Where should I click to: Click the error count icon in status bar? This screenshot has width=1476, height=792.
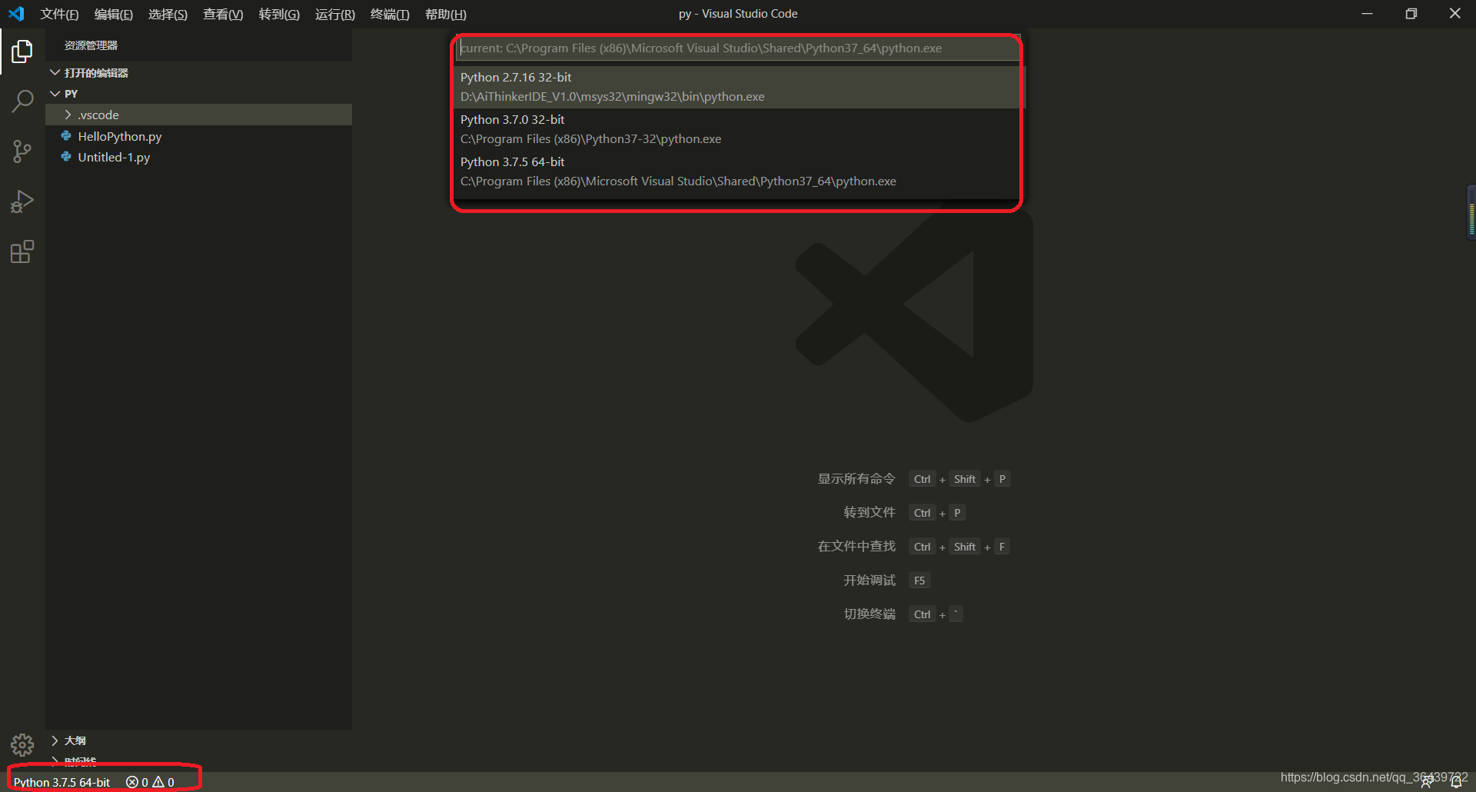[132, 782]
